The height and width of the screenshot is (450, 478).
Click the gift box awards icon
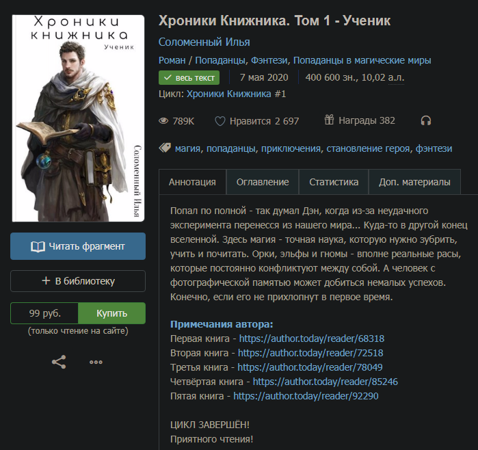329,120
